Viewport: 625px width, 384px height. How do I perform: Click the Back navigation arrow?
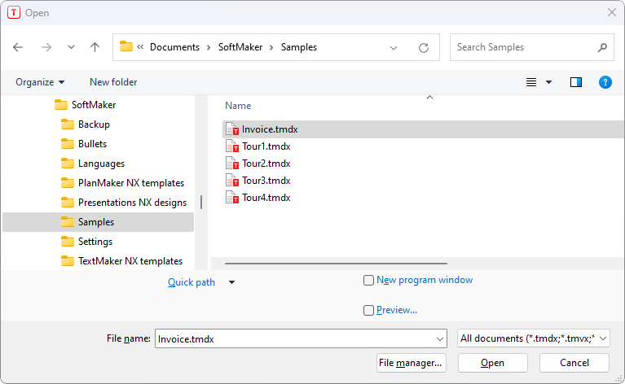(18, 47)
